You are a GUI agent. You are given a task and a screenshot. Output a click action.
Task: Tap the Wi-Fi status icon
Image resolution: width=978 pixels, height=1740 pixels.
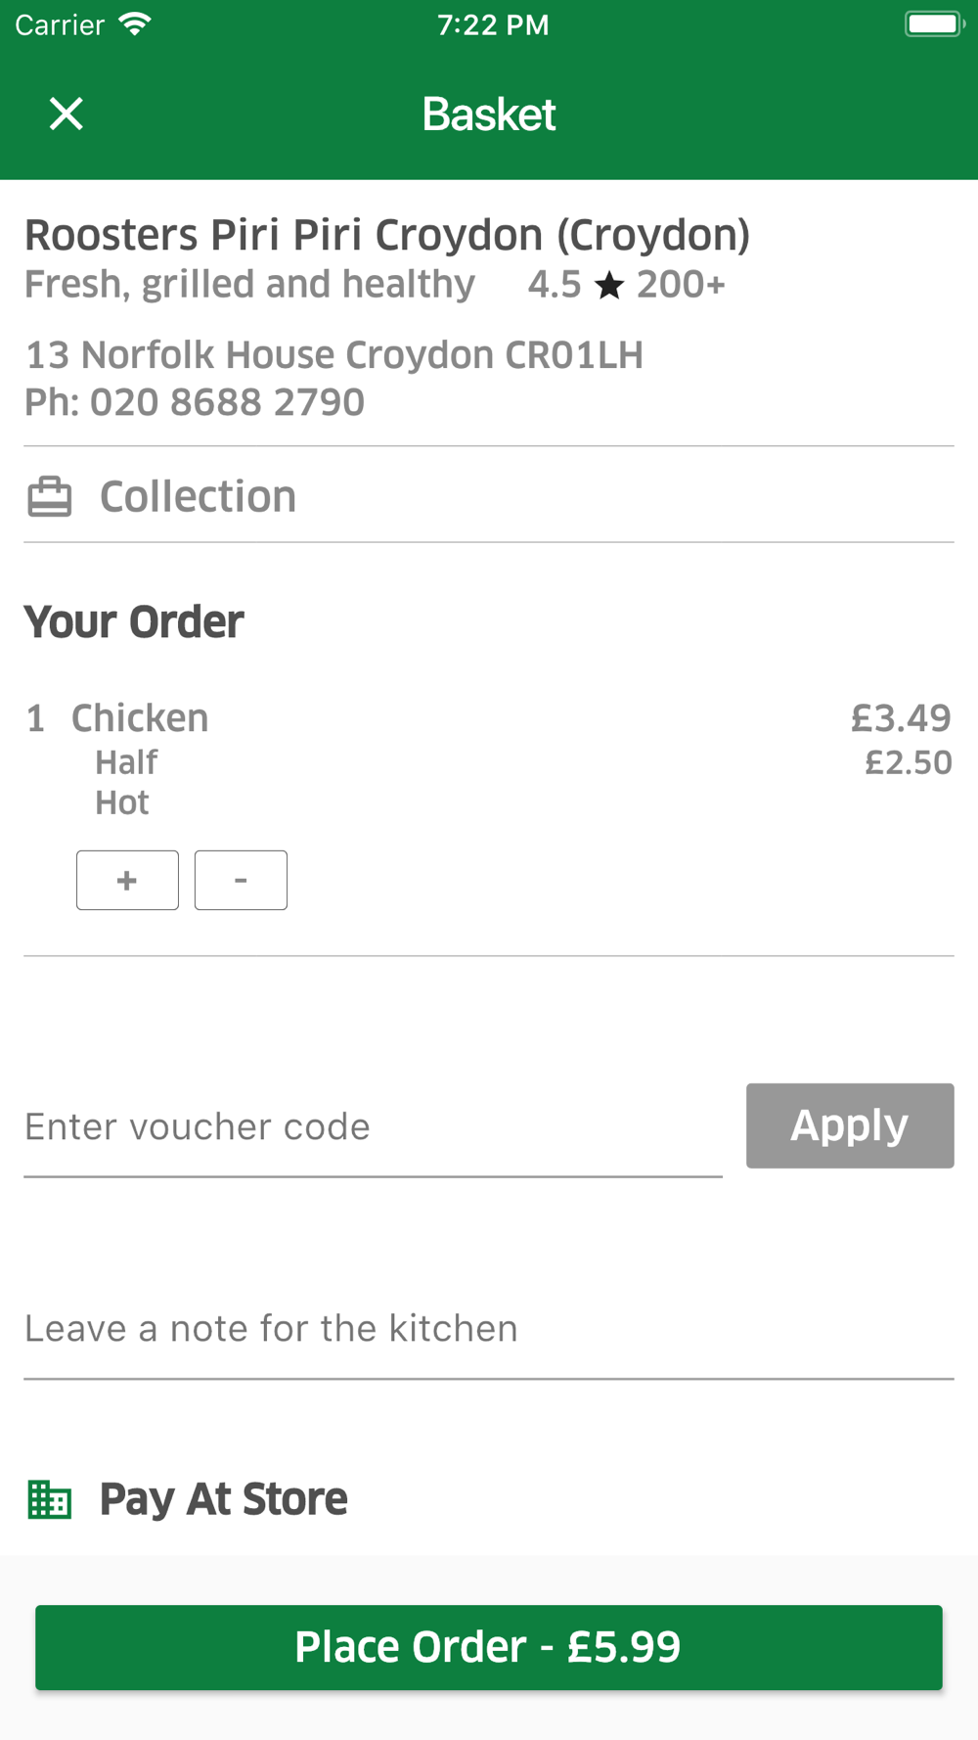click(135, 24)
